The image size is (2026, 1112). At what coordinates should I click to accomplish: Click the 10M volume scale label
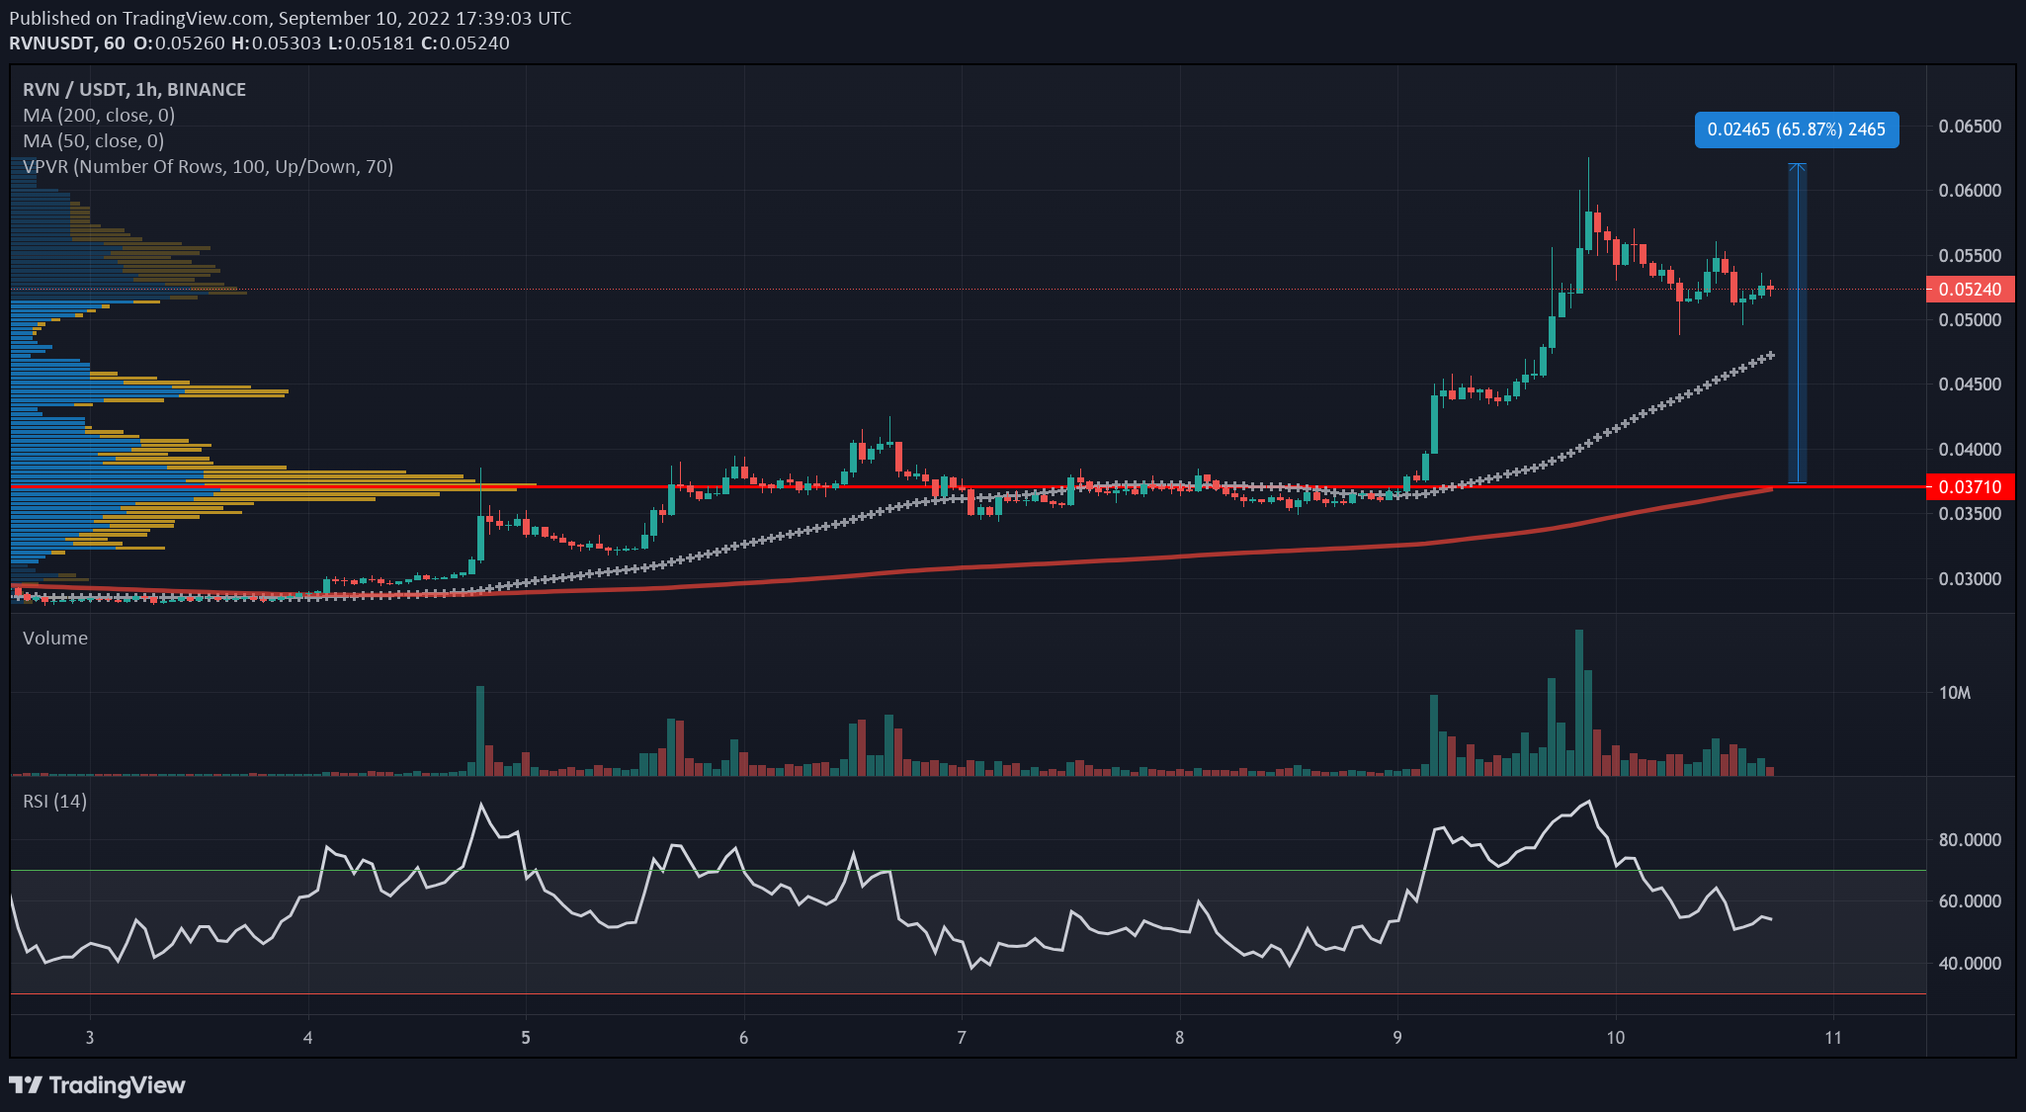click(1955, 693)
